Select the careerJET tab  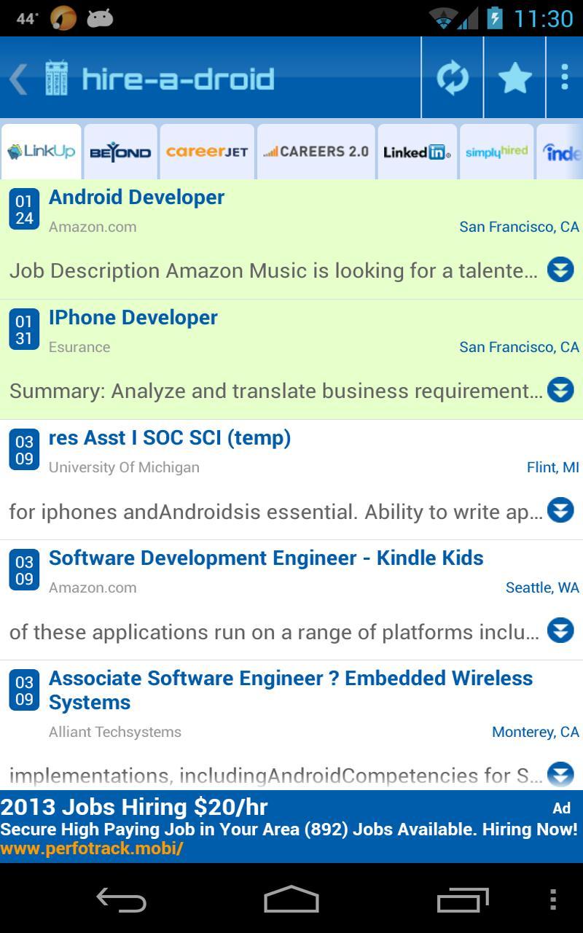coord(206,152)
